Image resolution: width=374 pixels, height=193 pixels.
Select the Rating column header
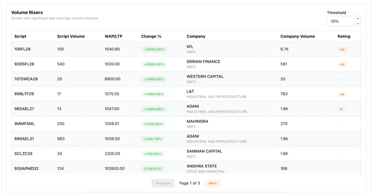pyautogui.click(x=344, y=36)
